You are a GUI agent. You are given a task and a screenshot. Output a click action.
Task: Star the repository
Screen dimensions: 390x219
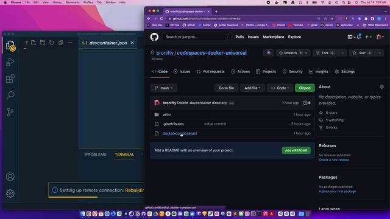[362, 53]
